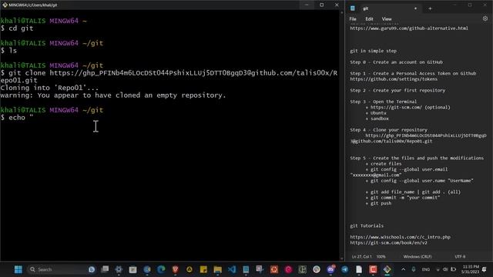Click the terminal scrollbar up arrow
This screenshot has height=277, width=493.
click(x=342, y=13)
